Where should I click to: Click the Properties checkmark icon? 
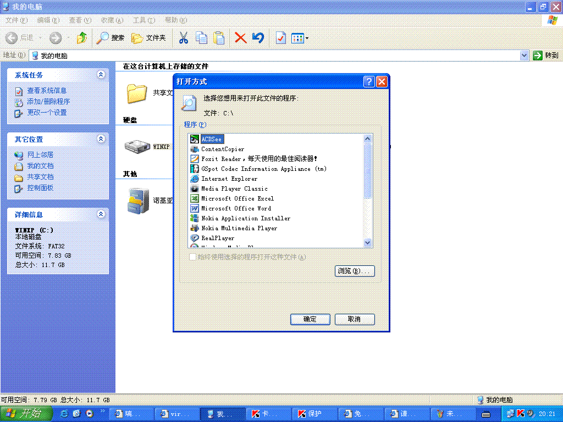(x=281, y=38)
